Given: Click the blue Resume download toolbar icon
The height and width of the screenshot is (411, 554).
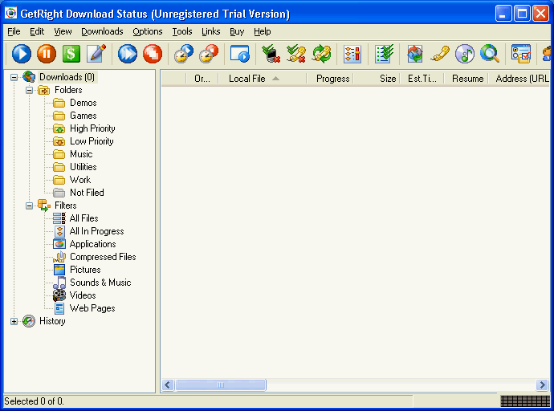Looking at the screenshot, I should (22, 54).
